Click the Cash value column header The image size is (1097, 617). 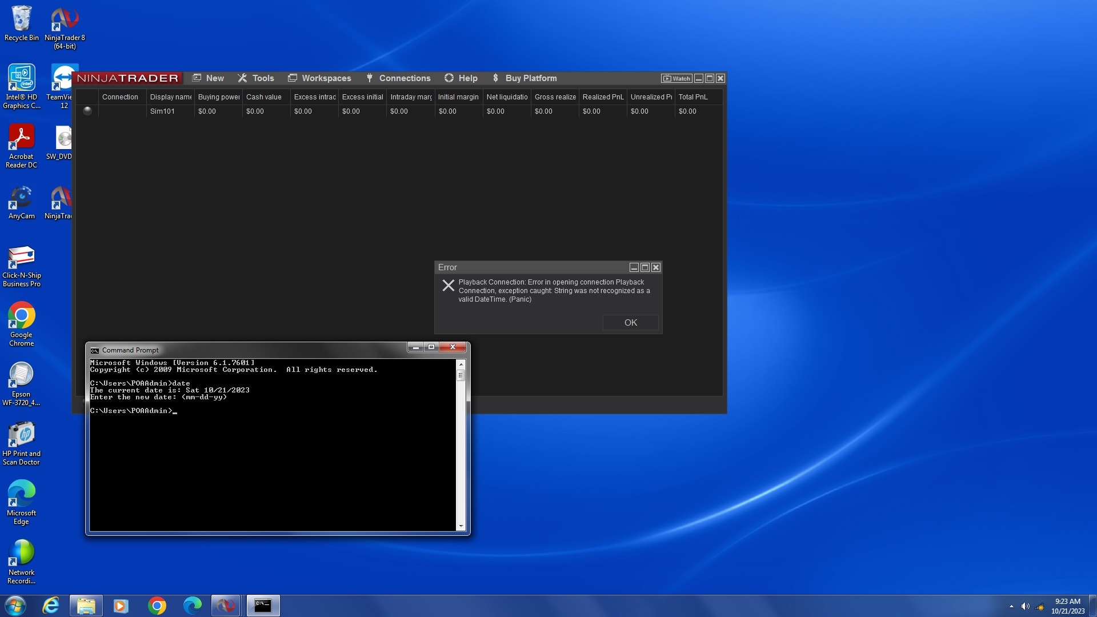tap(264, 97)
